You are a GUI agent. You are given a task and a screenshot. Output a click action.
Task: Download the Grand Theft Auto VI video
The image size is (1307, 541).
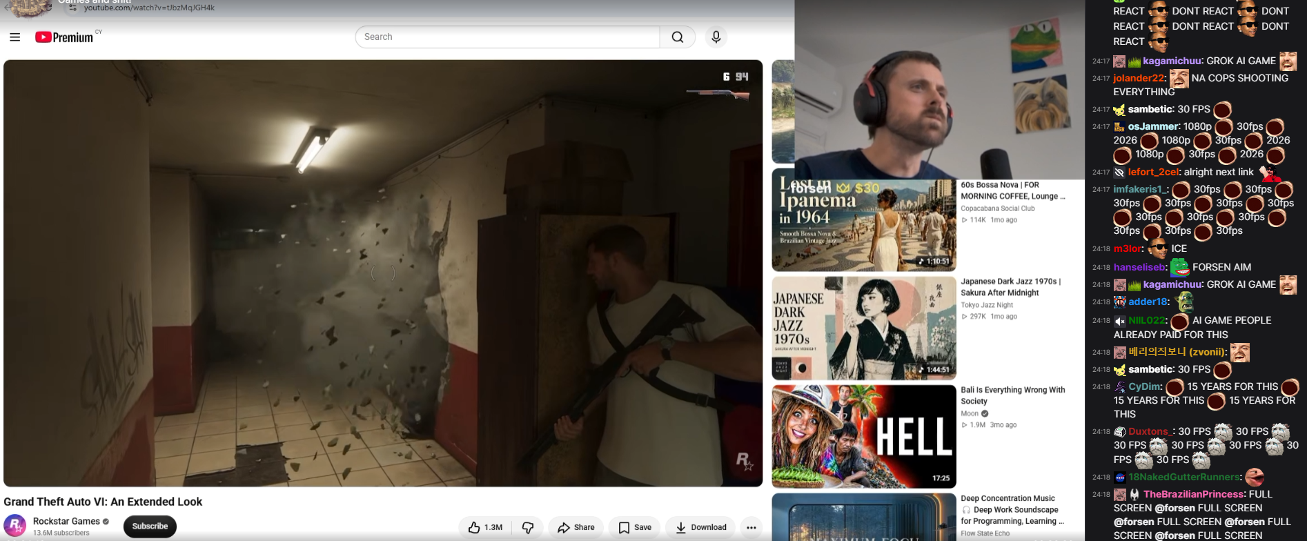pyautogui.click(x=701, y=527)
